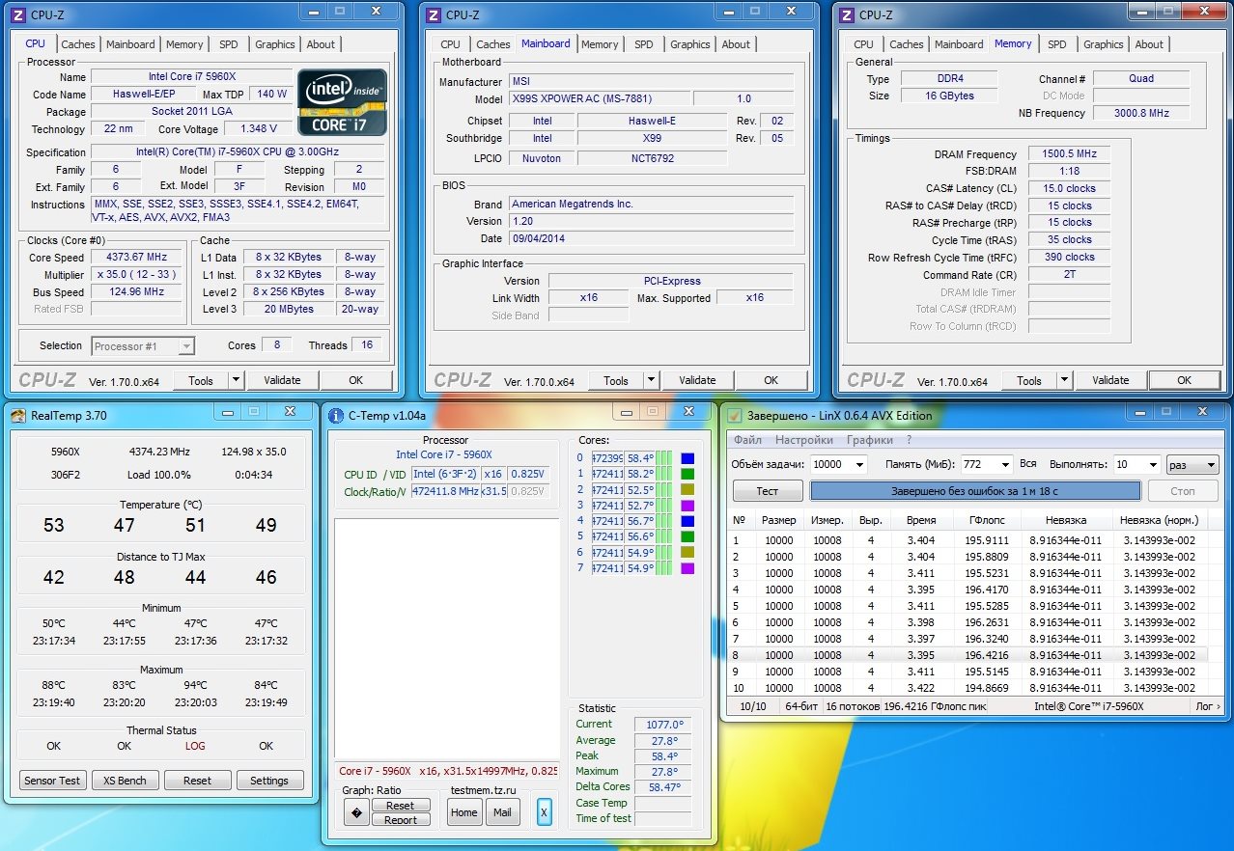
Task: Click the Z icon of the Memory CPU-Z window
Action: tap(846, 14)
